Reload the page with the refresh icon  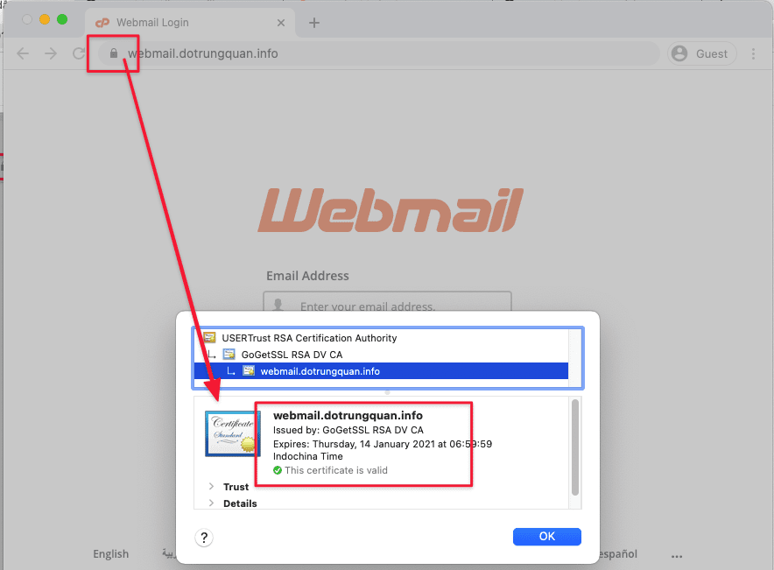point(79,53)
